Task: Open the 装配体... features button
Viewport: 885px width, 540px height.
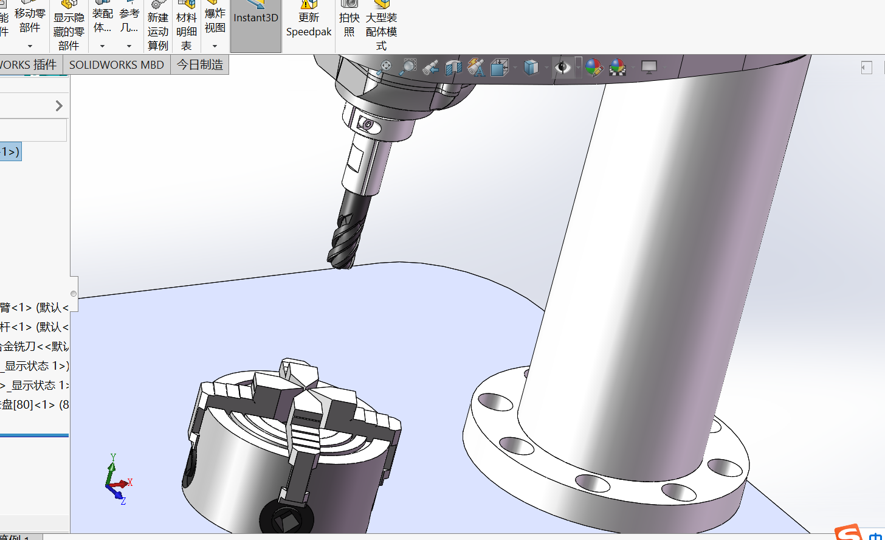Action: click(x=102, y=18)
